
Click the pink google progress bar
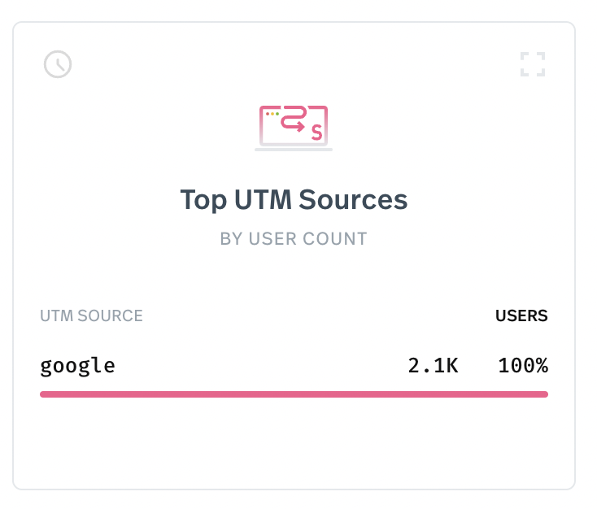(x=294, y=394)
